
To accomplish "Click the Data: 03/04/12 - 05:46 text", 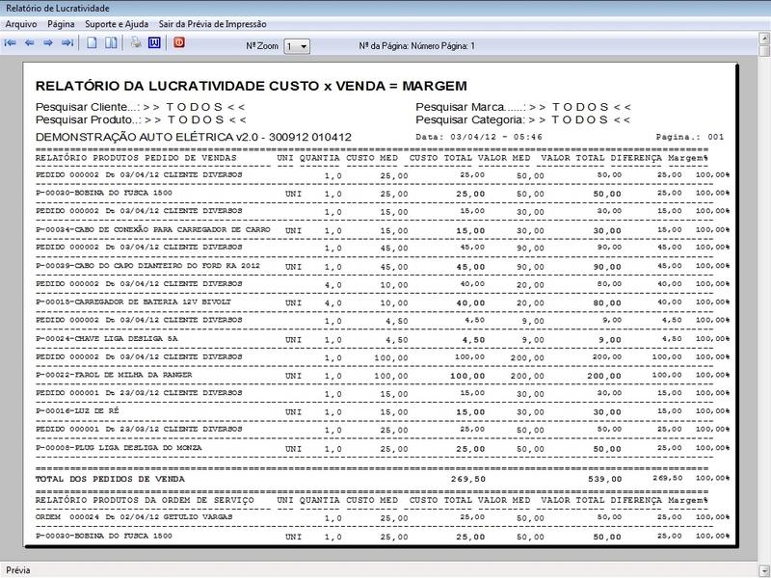I will (x=479, y=137).
